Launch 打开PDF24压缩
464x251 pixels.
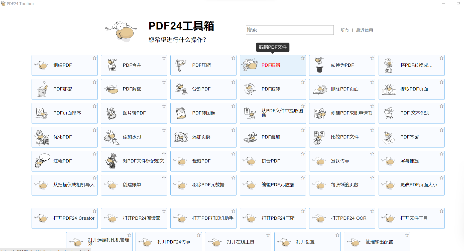[273, 218]
